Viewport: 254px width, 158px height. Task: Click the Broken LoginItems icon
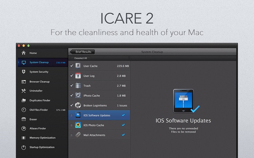pos(78,105)
